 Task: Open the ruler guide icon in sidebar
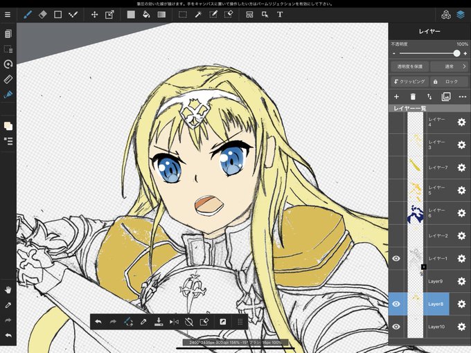tap(8, 79)
